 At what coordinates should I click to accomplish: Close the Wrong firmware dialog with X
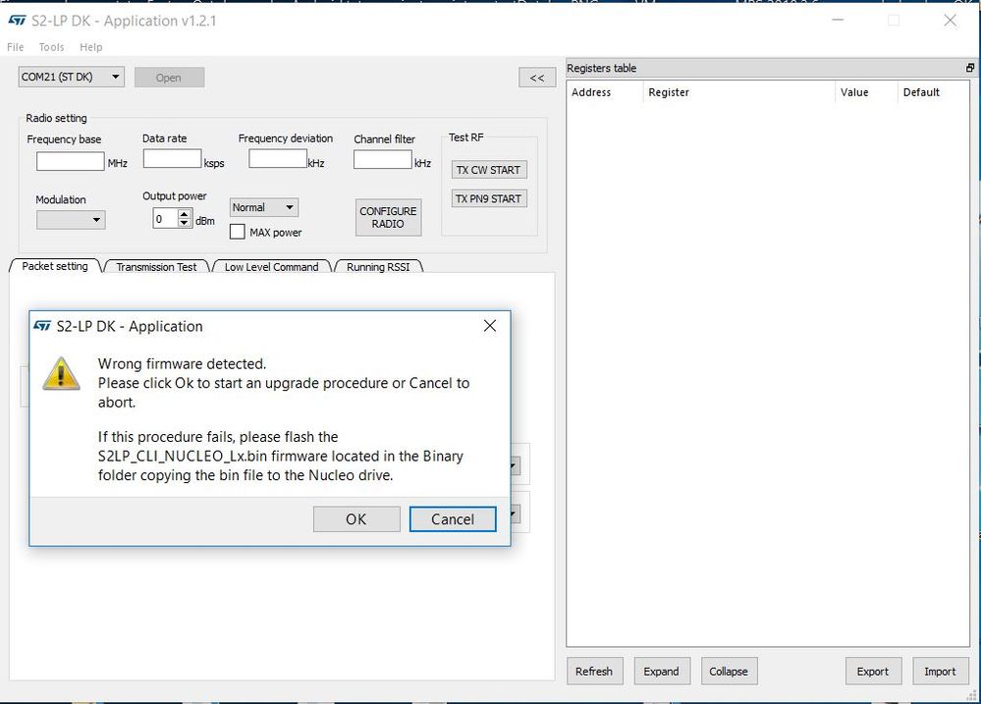click(x=490, y=326)
